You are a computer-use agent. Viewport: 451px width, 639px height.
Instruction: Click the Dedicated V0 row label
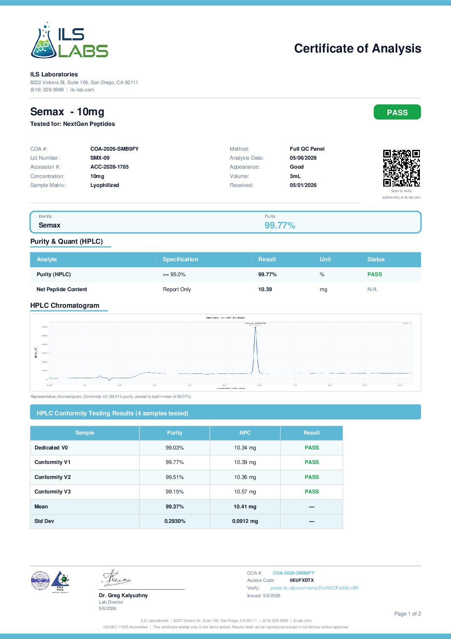click(x=51, y=448)
